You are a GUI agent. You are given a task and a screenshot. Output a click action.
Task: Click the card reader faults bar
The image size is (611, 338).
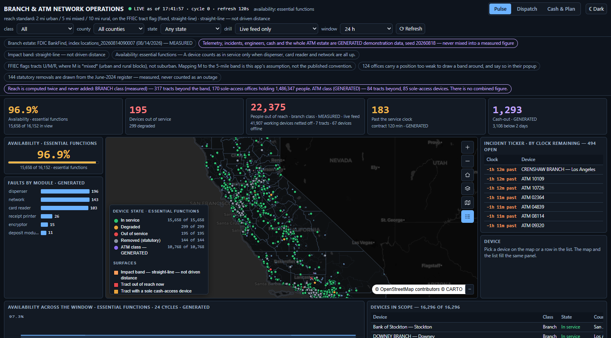point(65,208)
